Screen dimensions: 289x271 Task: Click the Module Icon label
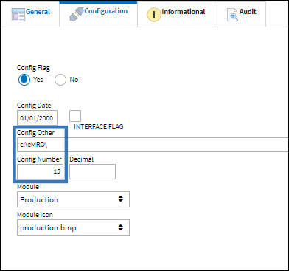coord(35,215)
